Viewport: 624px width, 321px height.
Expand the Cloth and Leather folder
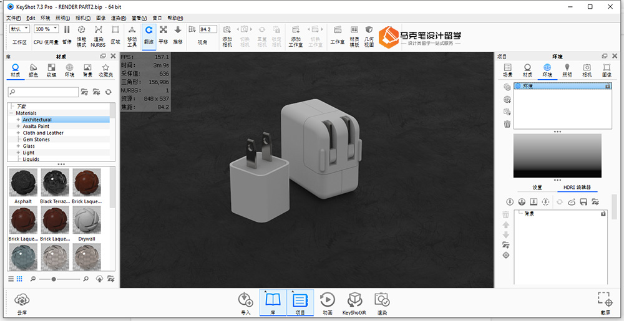(x=18, y=133)
